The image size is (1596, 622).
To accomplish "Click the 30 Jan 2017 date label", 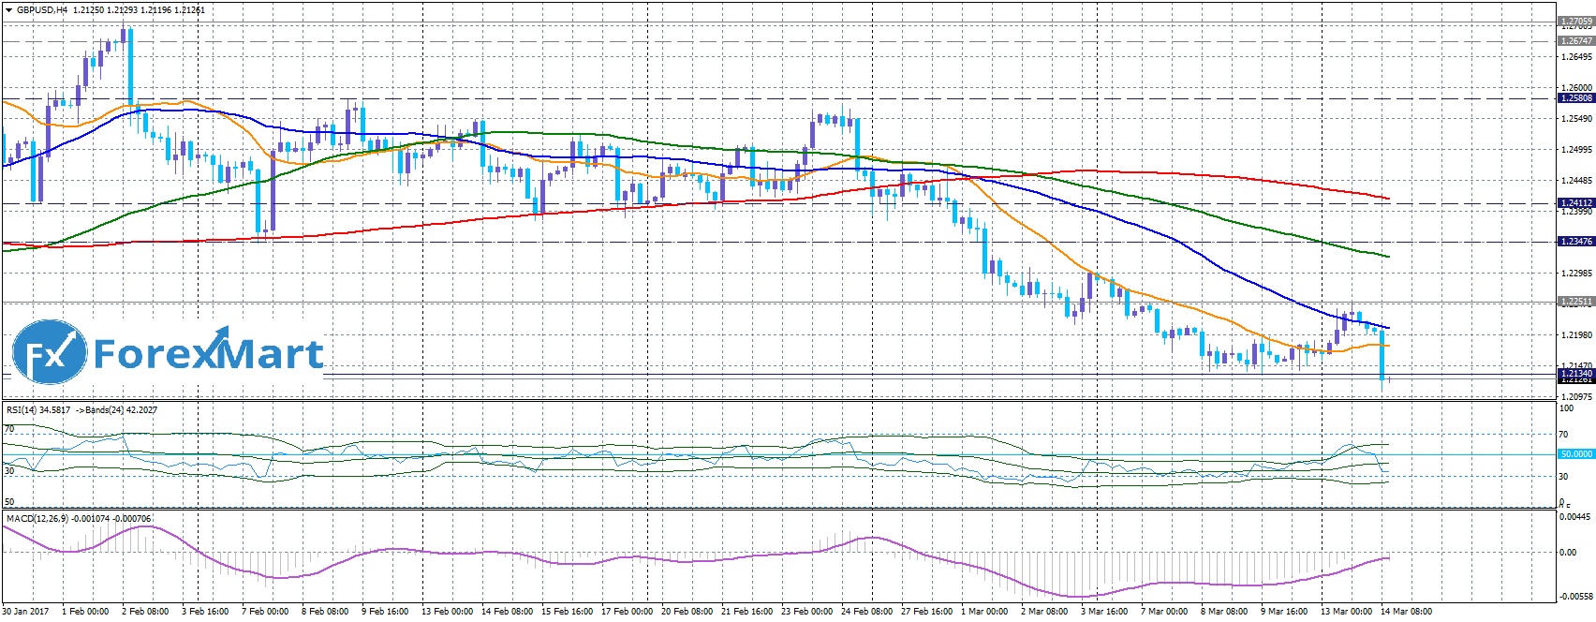I will pos(25,612).
